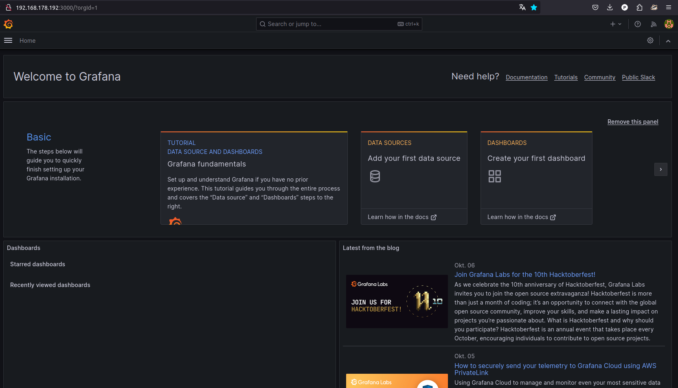This screenshot has height=388, width=678.
Task: Open the help question mark icon
Action: (x=638, y=24)
